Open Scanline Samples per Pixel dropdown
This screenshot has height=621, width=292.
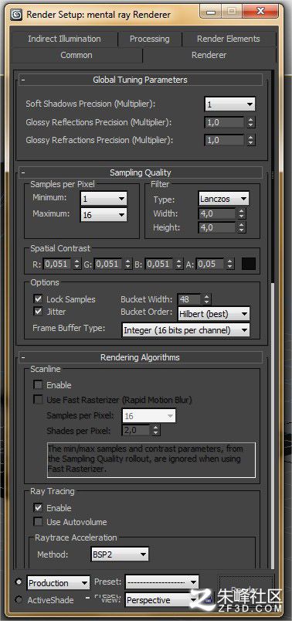pyautogui.click(x=149, y=416)
